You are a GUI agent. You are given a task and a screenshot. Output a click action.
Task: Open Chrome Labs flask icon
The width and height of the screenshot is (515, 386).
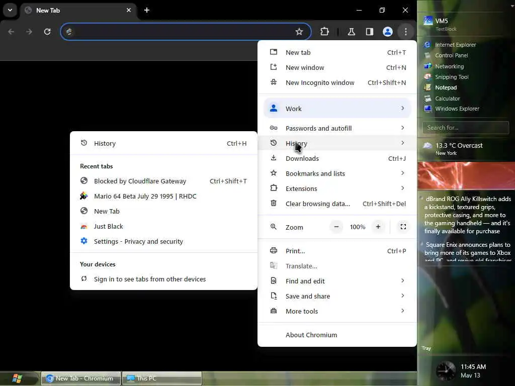[x=351, y=32]
